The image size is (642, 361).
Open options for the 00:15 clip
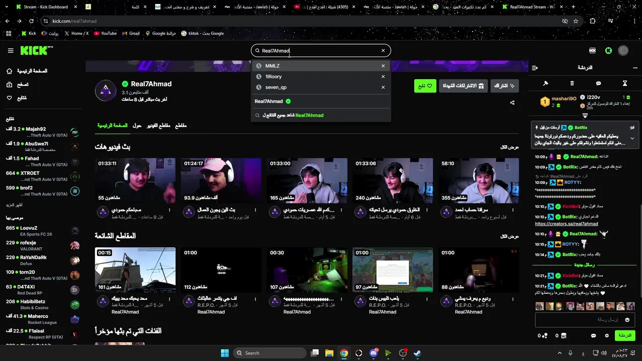[x=170, y=299]
